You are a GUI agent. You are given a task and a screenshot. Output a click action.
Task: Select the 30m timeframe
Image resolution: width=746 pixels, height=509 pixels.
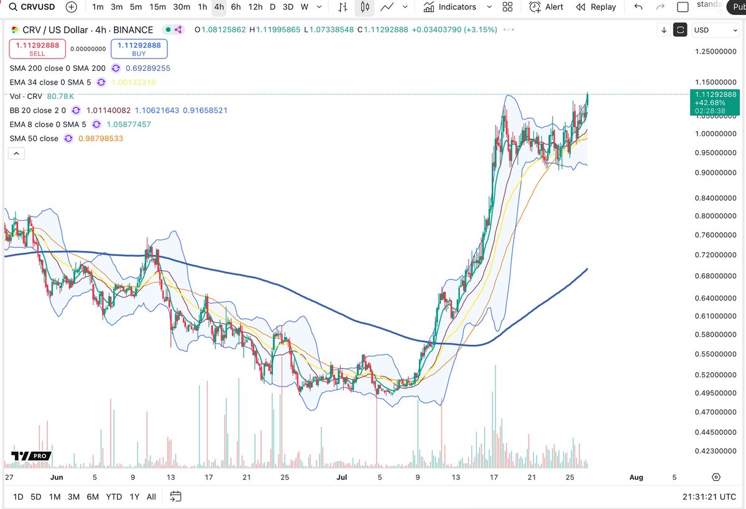[x=182, y=7]
